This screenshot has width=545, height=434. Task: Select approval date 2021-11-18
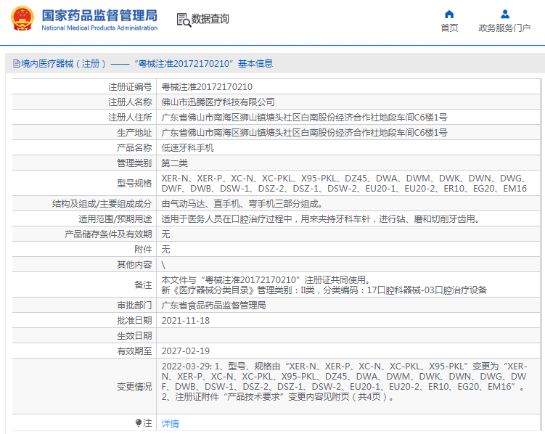tap(186, 321)
